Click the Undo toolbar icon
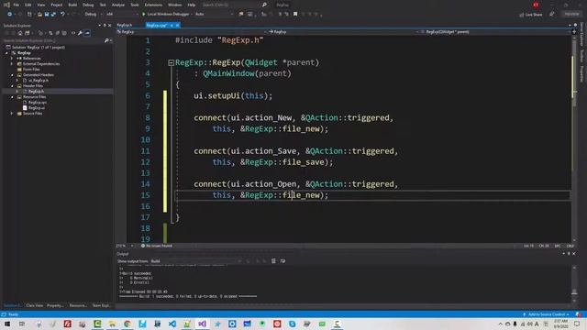Viewport: 587px width, 330px height. (62, 15)
